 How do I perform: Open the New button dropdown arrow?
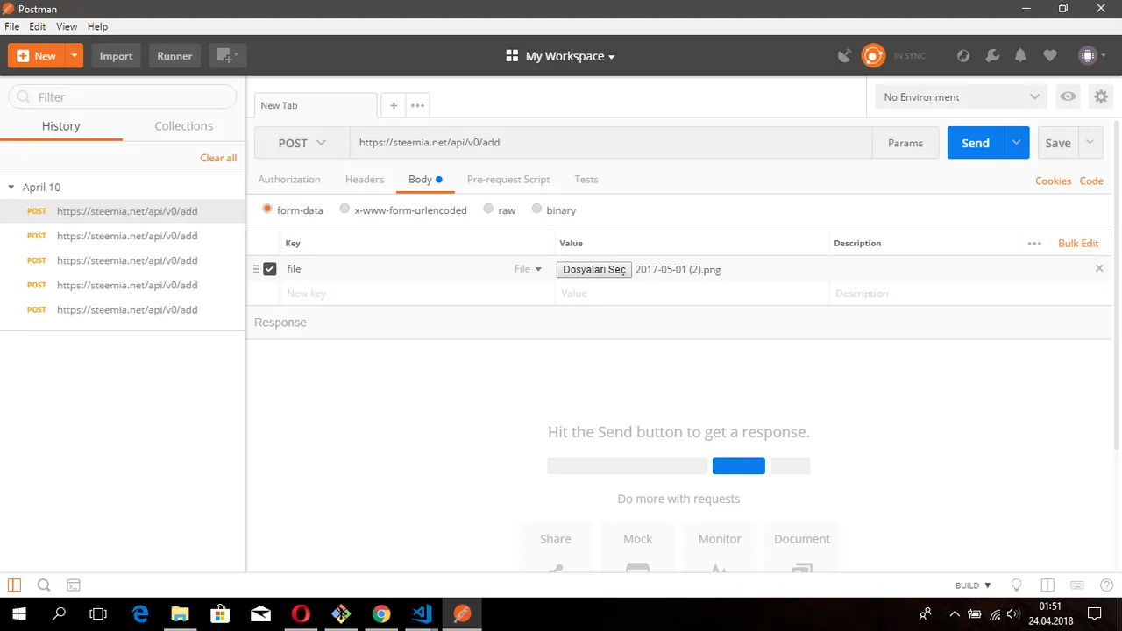click(x=75, y=56)
